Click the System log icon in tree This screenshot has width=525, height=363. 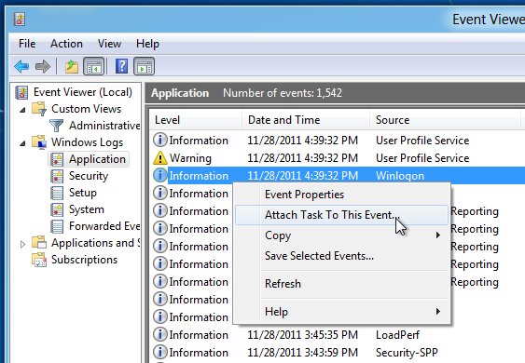click(57, 209)
